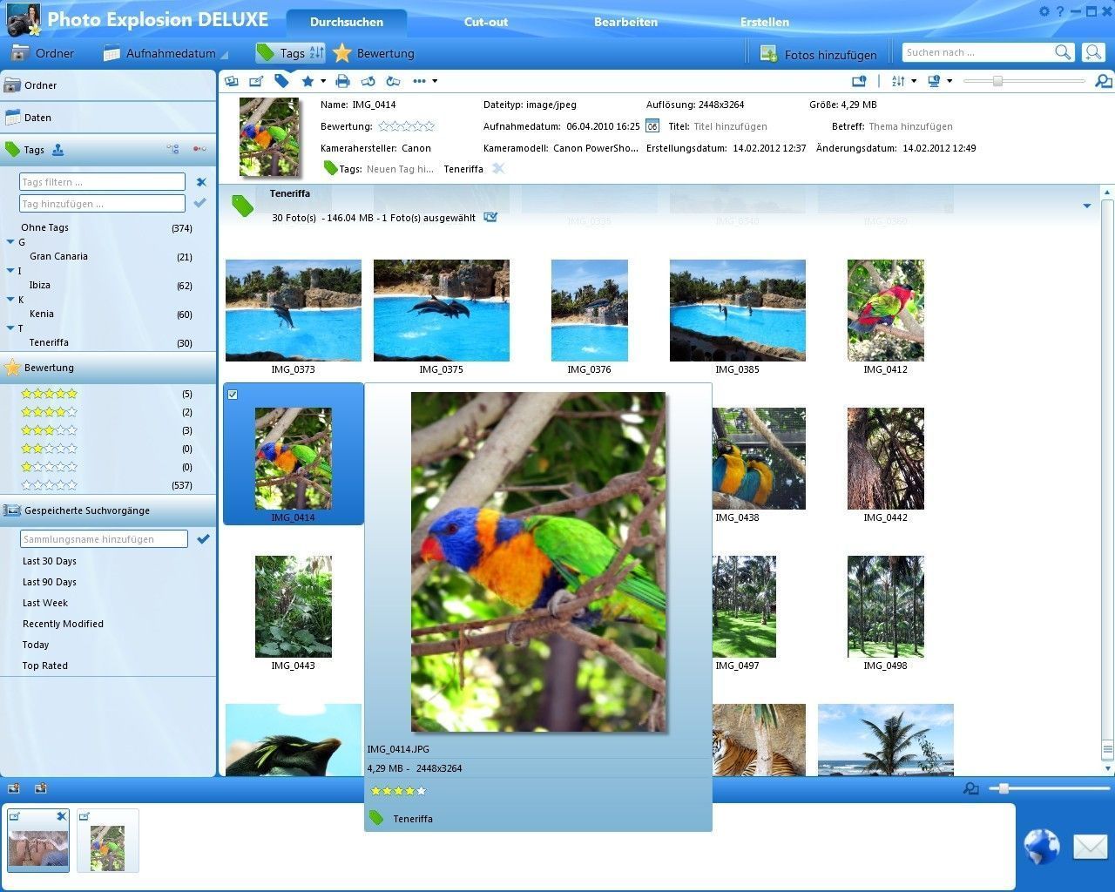Open the star rating dropdown in toolbar
1115x892 pixels.
coord(323,81)
